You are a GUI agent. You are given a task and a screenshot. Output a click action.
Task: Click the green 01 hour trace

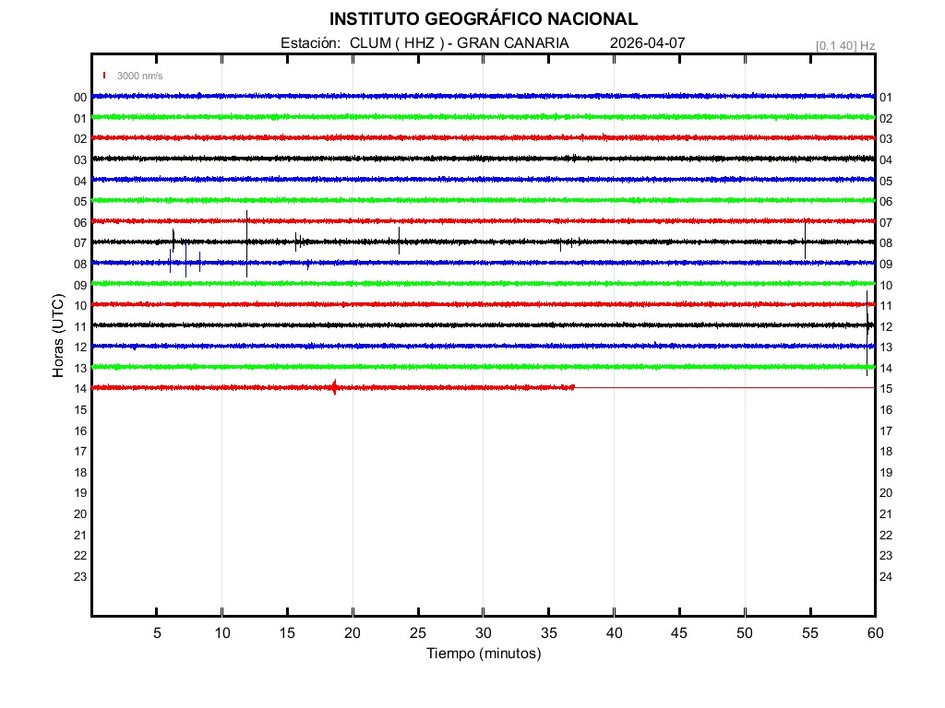tap(483, 117)
